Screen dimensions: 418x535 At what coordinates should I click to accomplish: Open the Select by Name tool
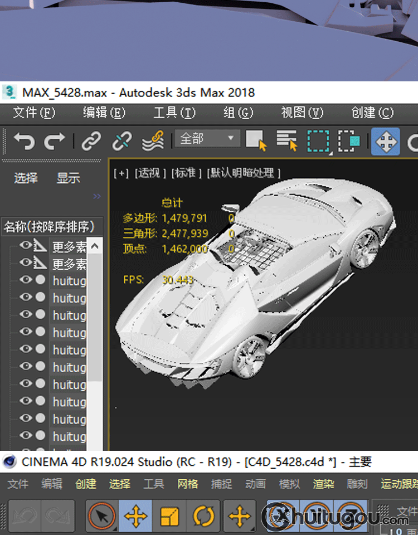click(x=286, y=140)
